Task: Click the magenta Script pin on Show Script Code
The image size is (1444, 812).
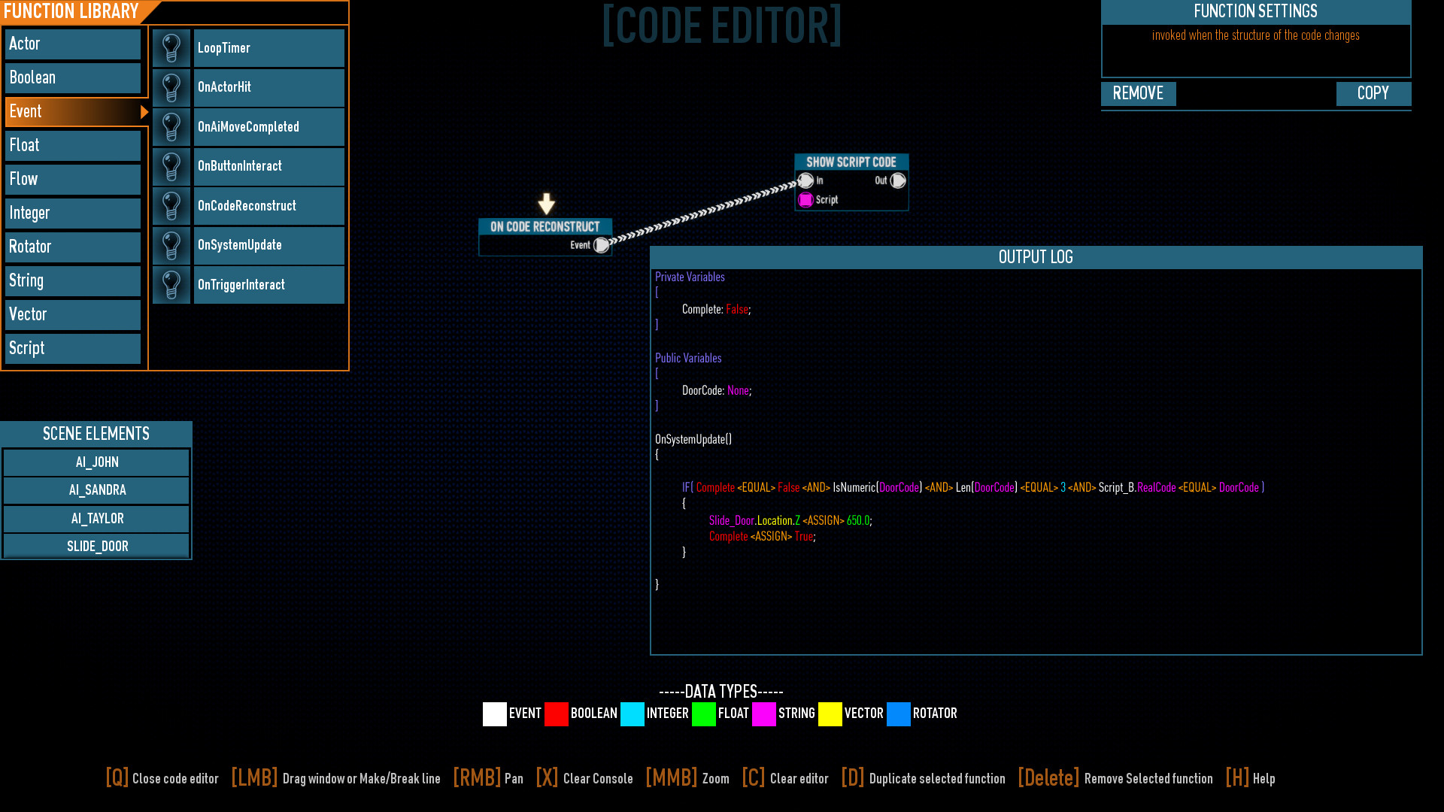Action: tap(805, 200)
